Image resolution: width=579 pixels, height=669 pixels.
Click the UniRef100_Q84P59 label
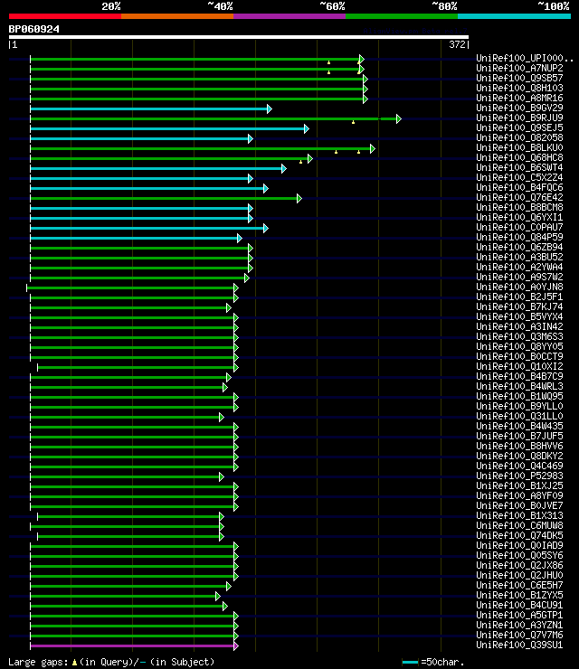(519, 237)
